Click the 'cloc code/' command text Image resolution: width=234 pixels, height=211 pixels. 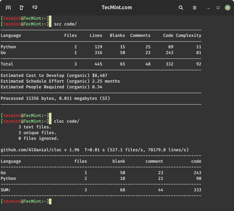click(x=67, y=121)
